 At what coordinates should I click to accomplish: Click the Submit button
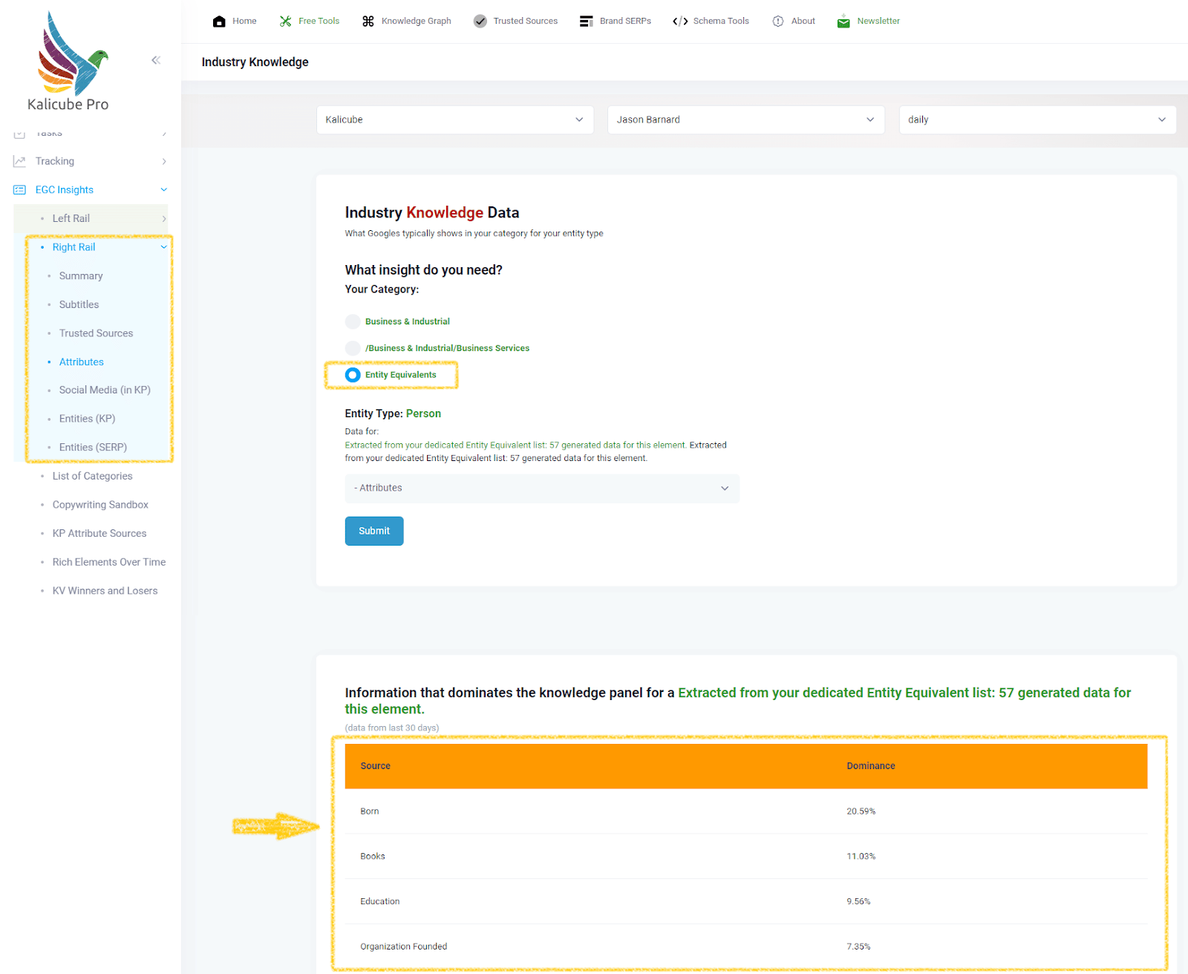374,531
